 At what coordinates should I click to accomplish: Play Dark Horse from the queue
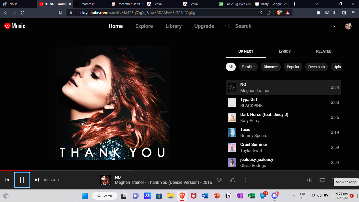click(283, 118)
